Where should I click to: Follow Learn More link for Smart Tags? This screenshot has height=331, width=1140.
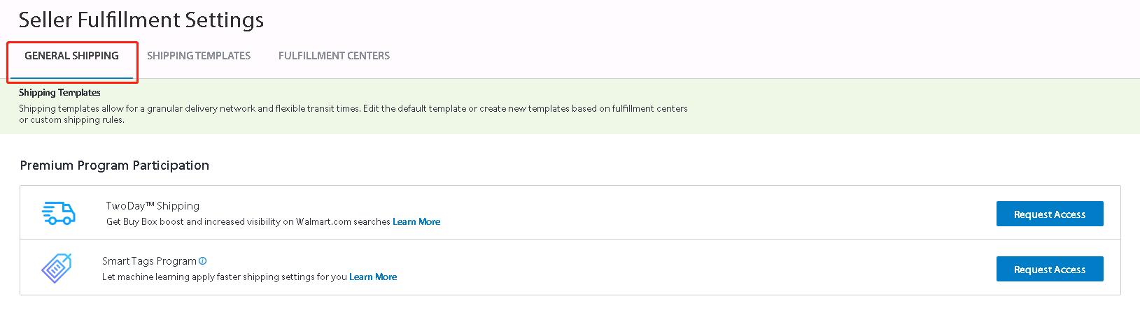click(373, 277)
